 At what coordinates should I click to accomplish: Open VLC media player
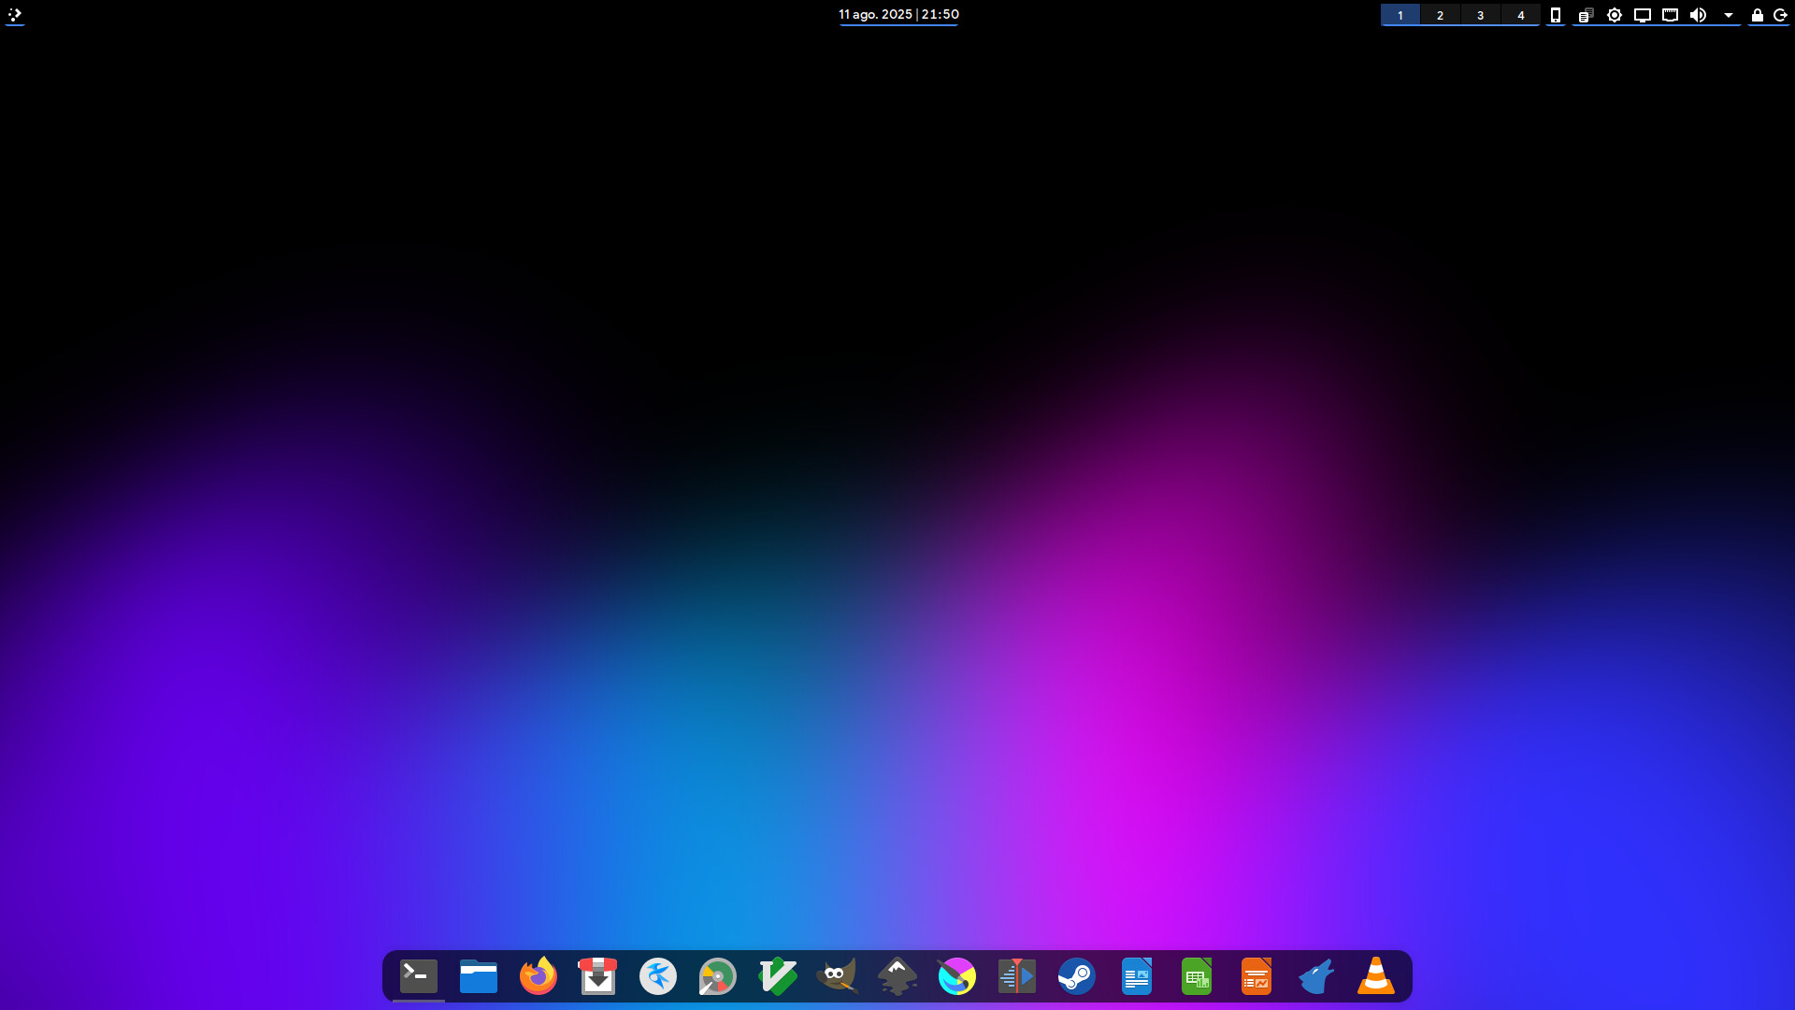pyautogui.click(x=1376, y=976)
